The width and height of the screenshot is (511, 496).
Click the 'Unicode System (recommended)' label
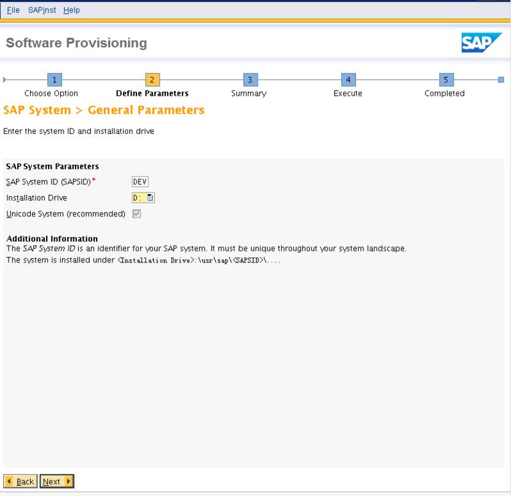(66, 214)
